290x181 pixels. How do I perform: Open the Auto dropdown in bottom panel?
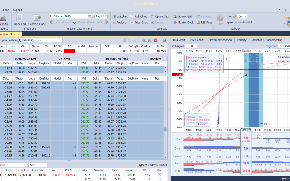(45, 165)
